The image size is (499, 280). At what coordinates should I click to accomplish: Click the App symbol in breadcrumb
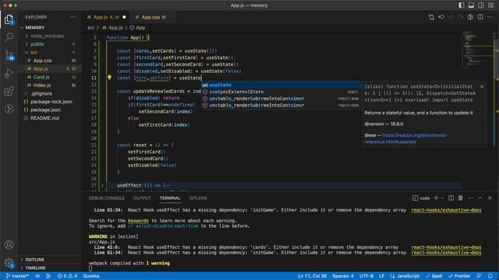click(x=137, y=28)
